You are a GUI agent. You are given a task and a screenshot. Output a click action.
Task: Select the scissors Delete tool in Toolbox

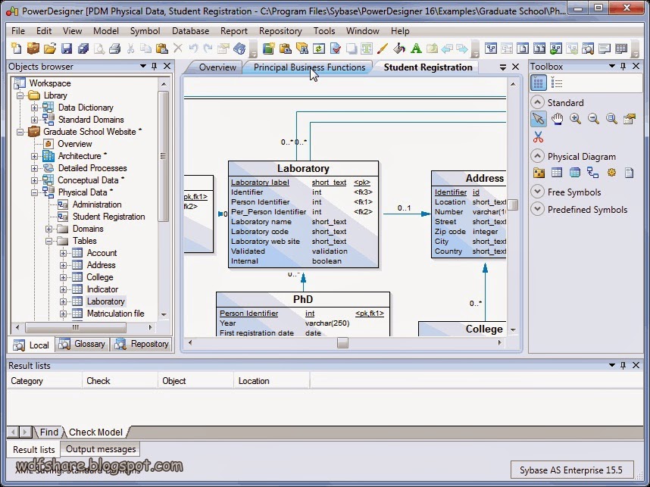click(538, 137)
